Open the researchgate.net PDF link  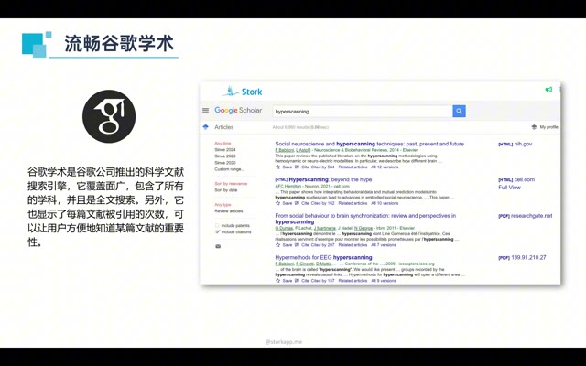[525, 216]
